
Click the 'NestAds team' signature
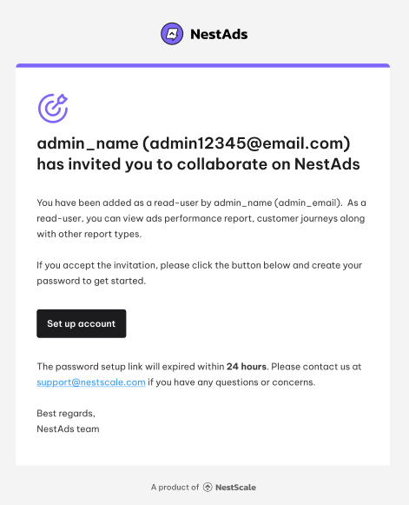click(x=68, y=429)
